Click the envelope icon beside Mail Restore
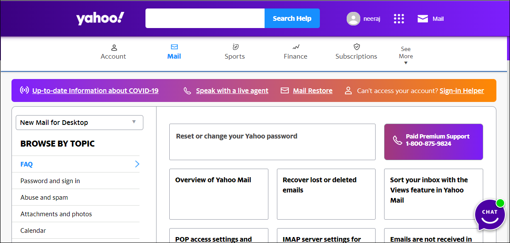This screenshot has width=510, height=243. pos(285,90)
